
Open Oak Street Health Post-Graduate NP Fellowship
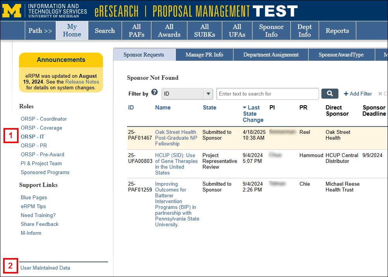[x=175, y=138]
